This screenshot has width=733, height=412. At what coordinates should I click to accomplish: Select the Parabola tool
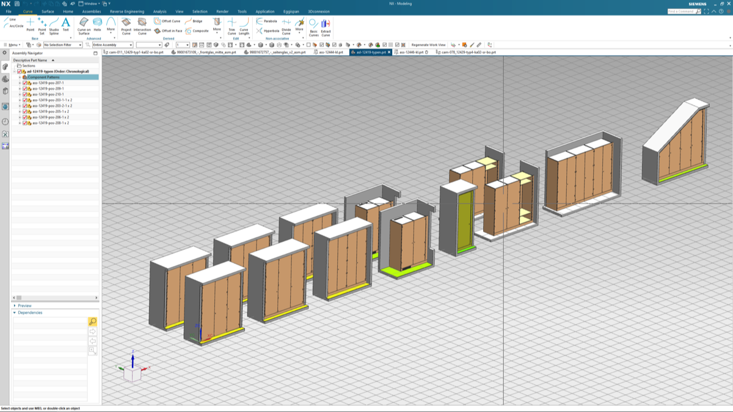click(x=266, y=21)
